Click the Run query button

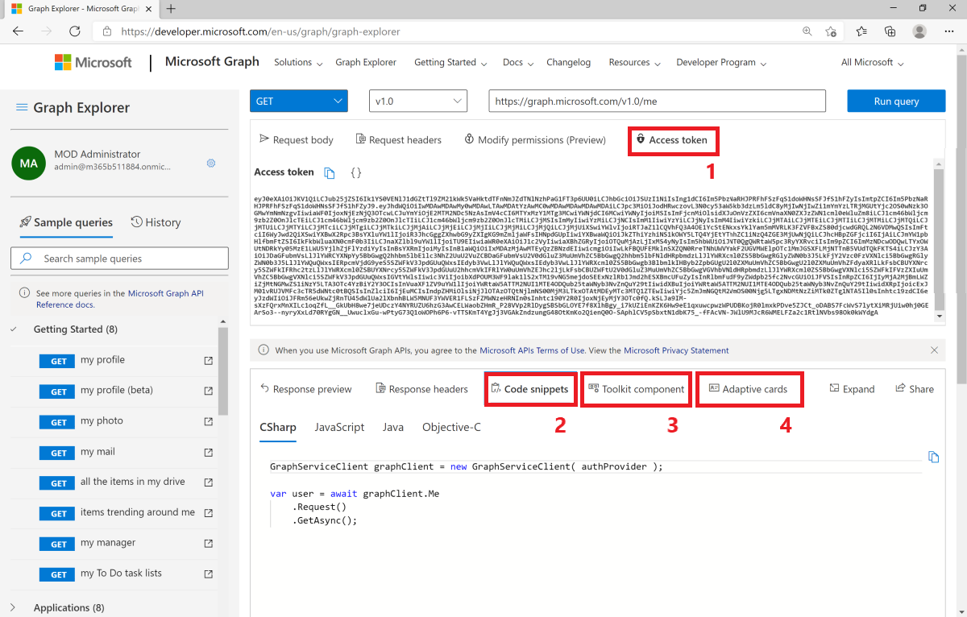[895, 101]
